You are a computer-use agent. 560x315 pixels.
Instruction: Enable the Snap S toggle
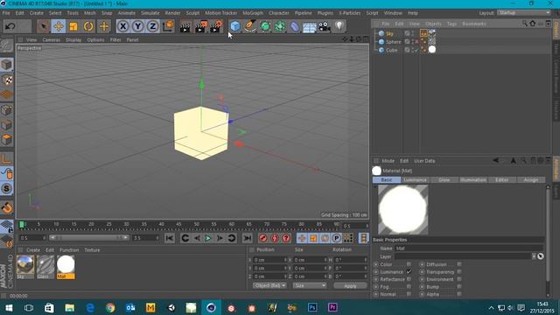click(7, 188)
